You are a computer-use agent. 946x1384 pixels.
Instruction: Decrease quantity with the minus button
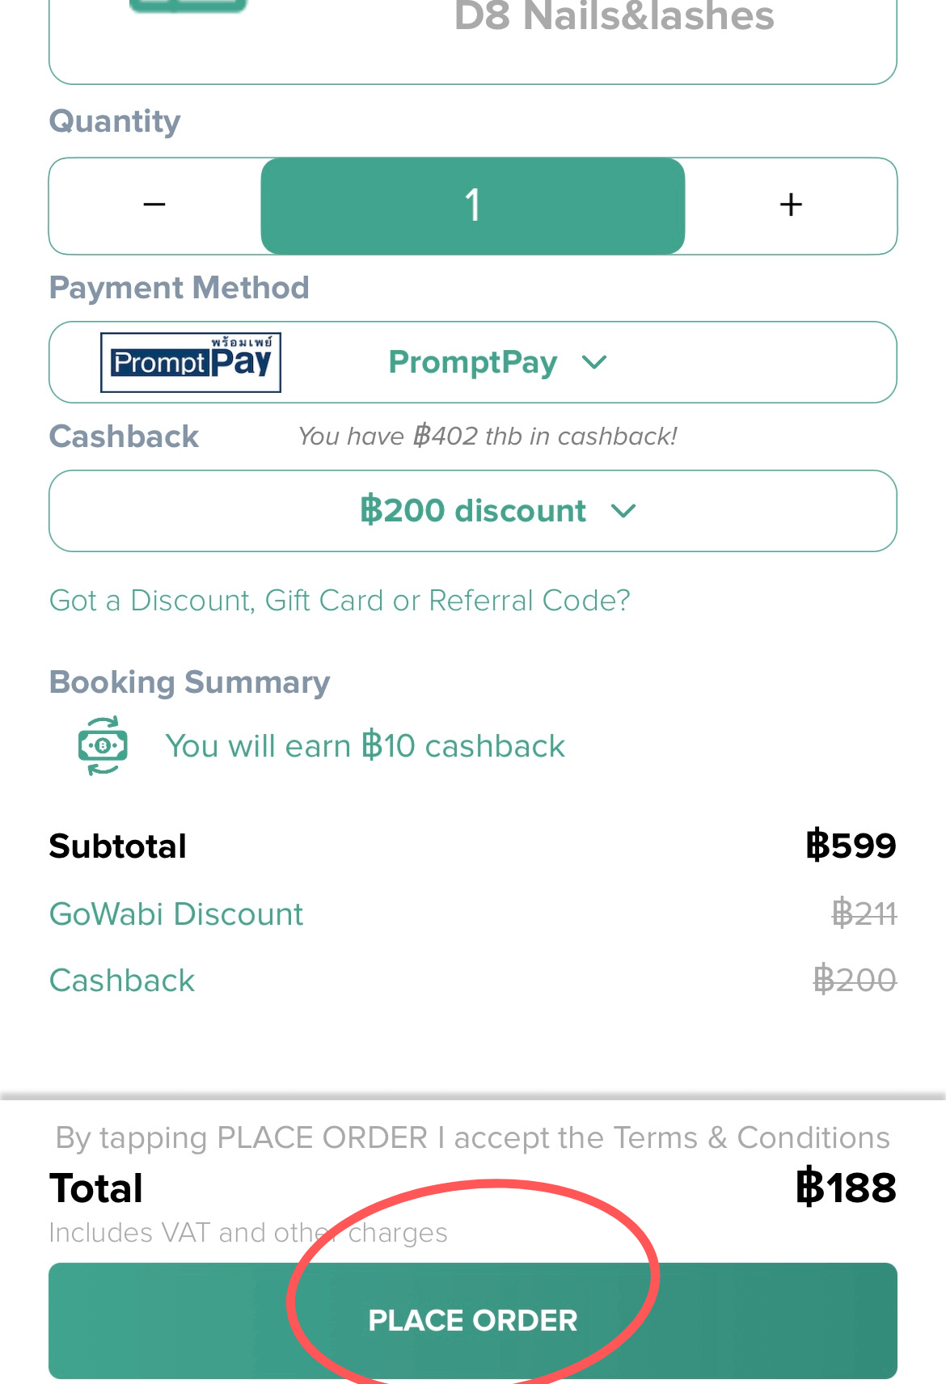click(154, 205)
